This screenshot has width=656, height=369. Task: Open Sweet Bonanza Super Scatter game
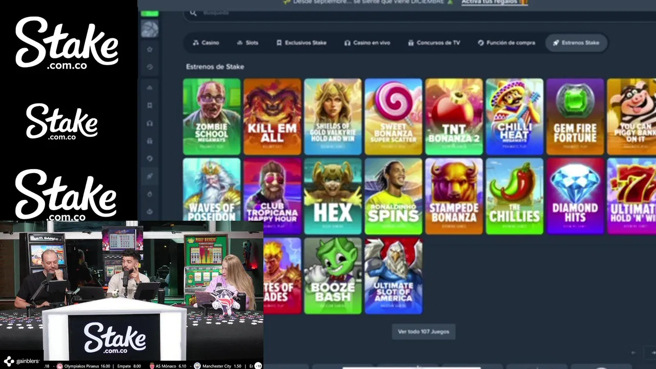click(393, 116)
